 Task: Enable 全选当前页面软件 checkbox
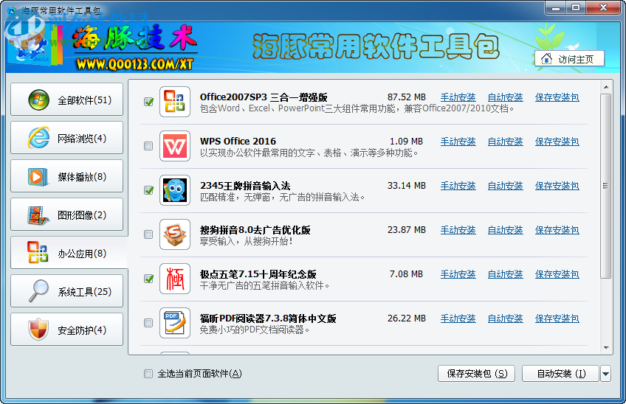(148, 374)
